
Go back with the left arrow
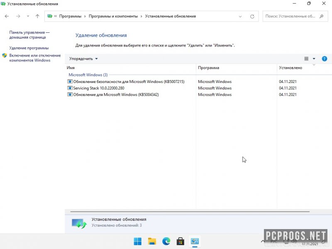point(7,16)
